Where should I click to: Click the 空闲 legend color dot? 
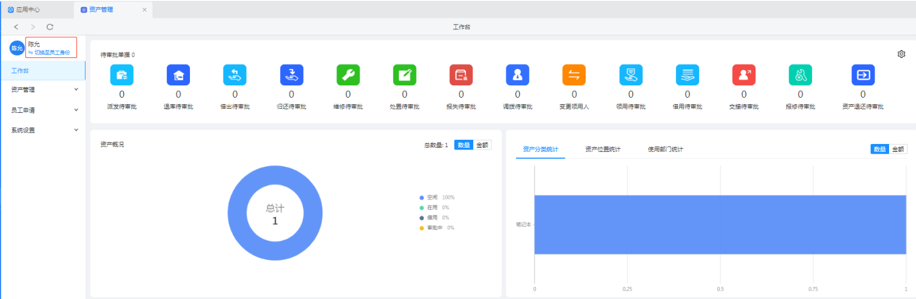point(421,198)
